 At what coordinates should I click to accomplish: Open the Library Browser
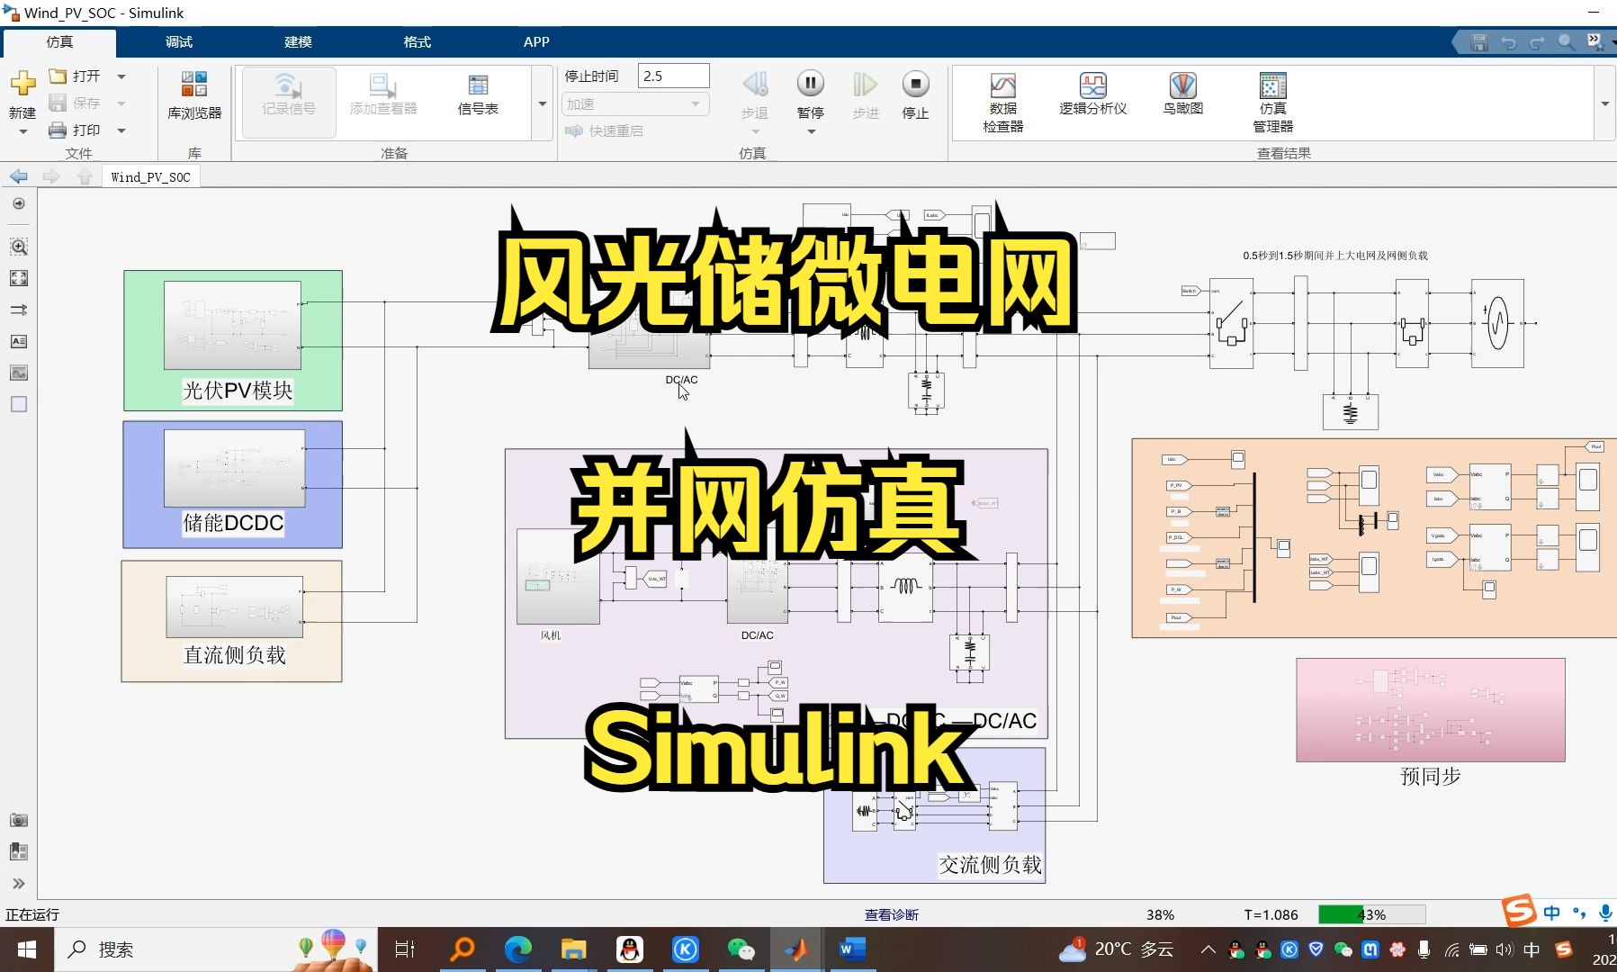tap(194, 96)
